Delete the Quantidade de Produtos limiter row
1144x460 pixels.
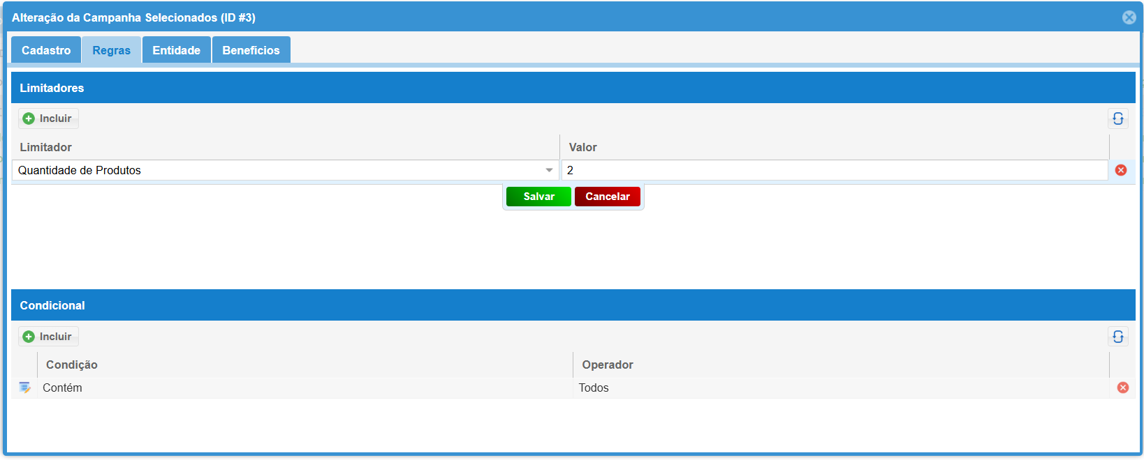1120,170
